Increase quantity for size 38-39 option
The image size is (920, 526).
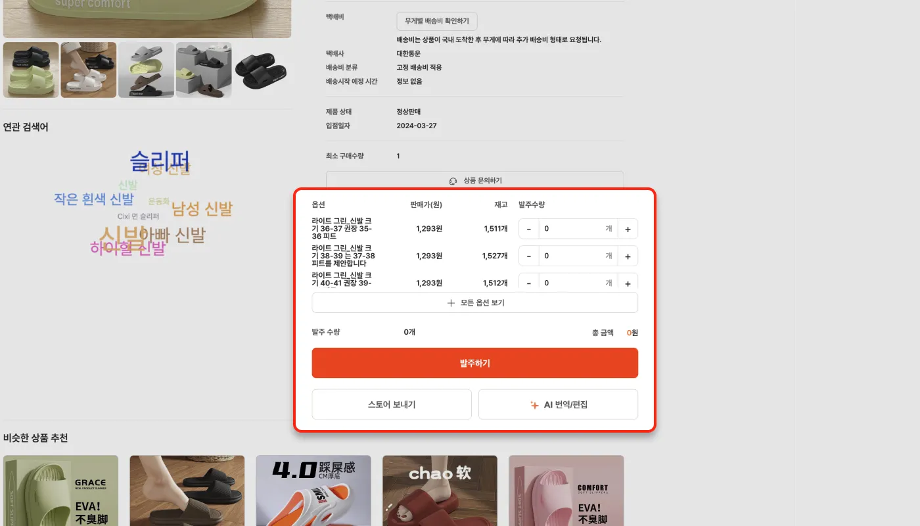click(628, 256)
